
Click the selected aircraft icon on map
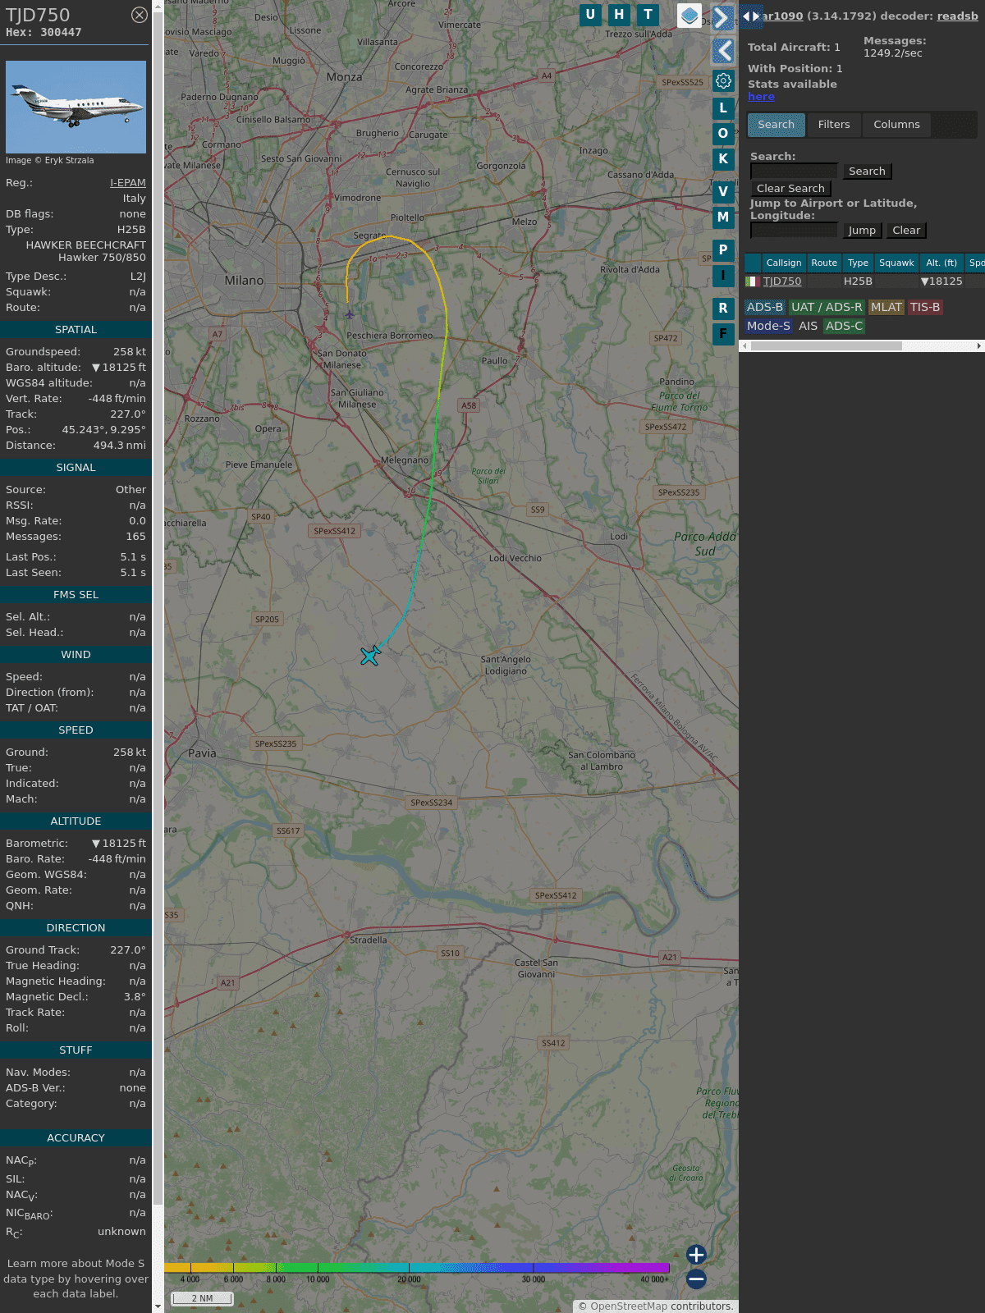pos(370,656)
